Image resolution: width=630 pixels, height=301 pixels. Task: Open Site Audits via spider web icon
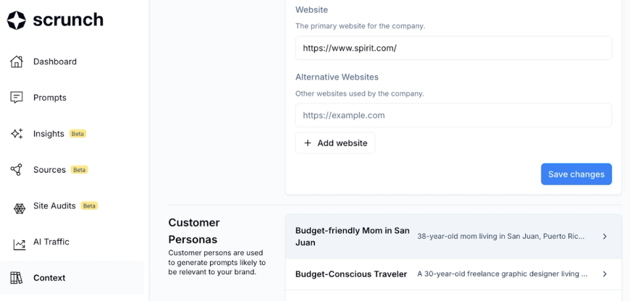19,207
